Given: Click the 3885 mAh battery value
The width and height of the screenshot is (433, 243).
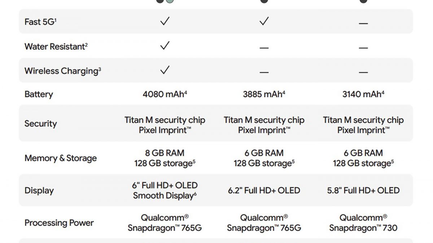Looking at the screenshot, I should tap(264, 94).
